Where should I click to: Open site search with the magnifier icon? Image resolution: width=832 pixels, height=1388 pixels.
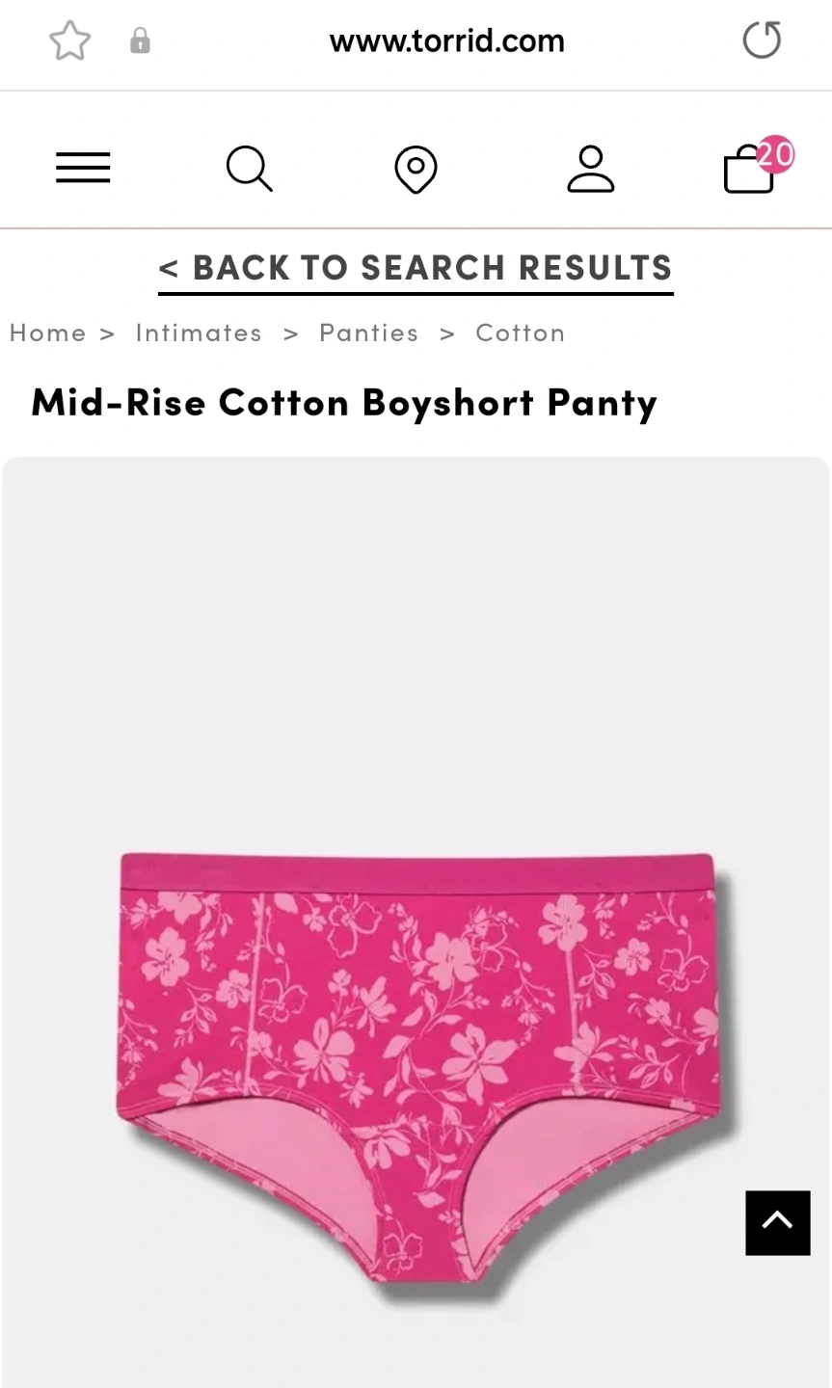click(x=250, y=169)
